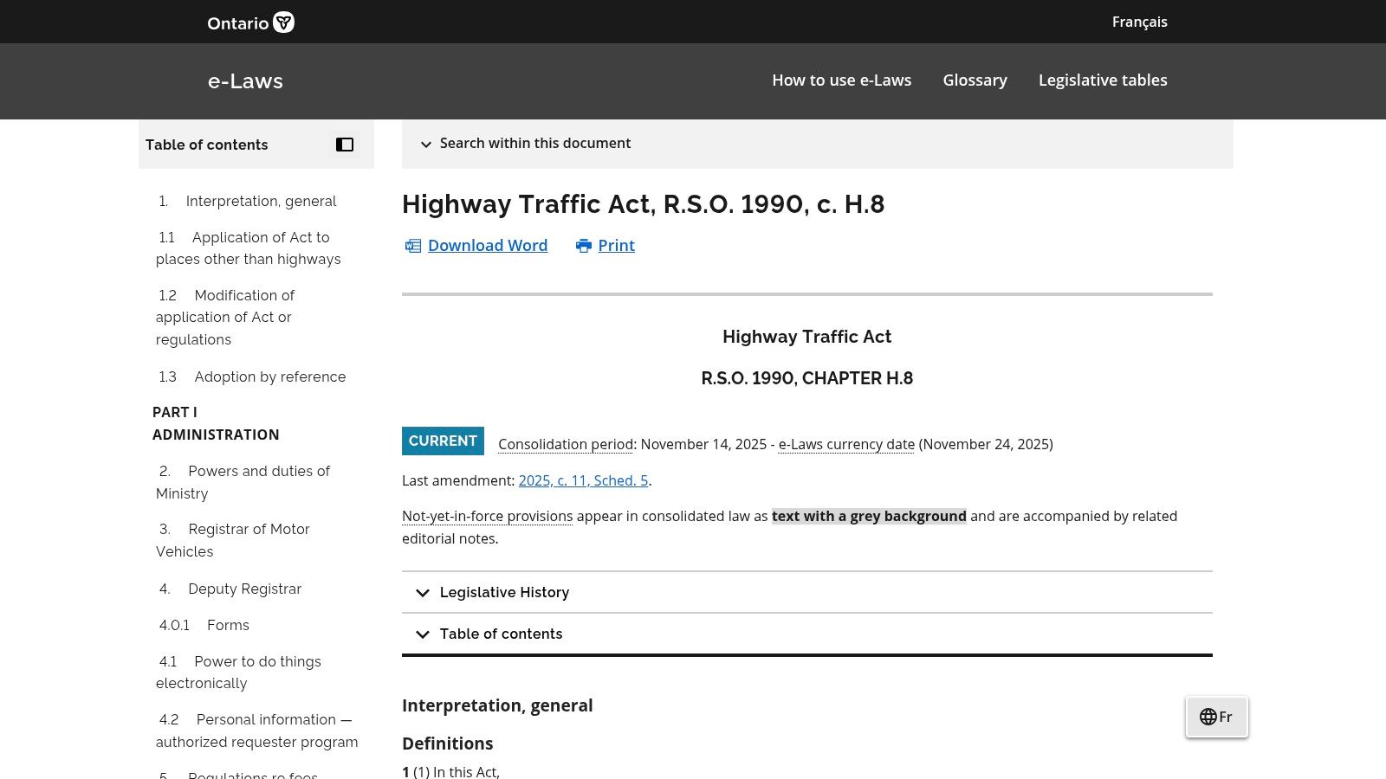Download the Word version of the Act
Image resolution: width=1386 pixels, height=779 pixels.
click(x=488, y=246)
